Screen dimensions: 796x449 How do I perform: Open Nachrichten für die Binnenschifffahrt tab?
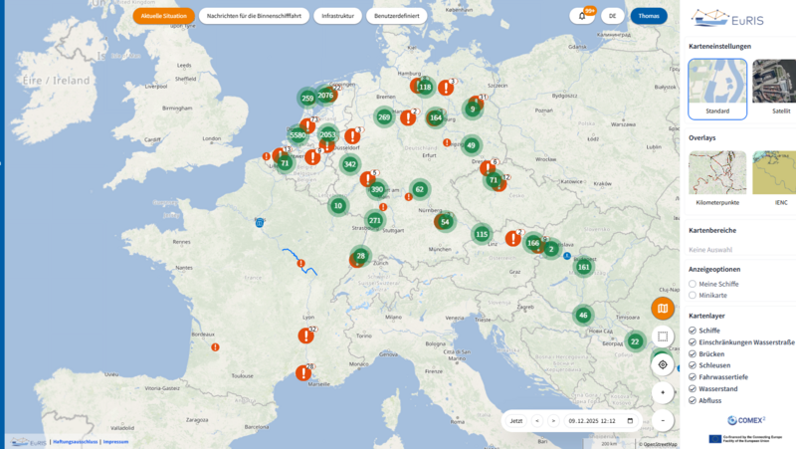[x=253, y=16]
